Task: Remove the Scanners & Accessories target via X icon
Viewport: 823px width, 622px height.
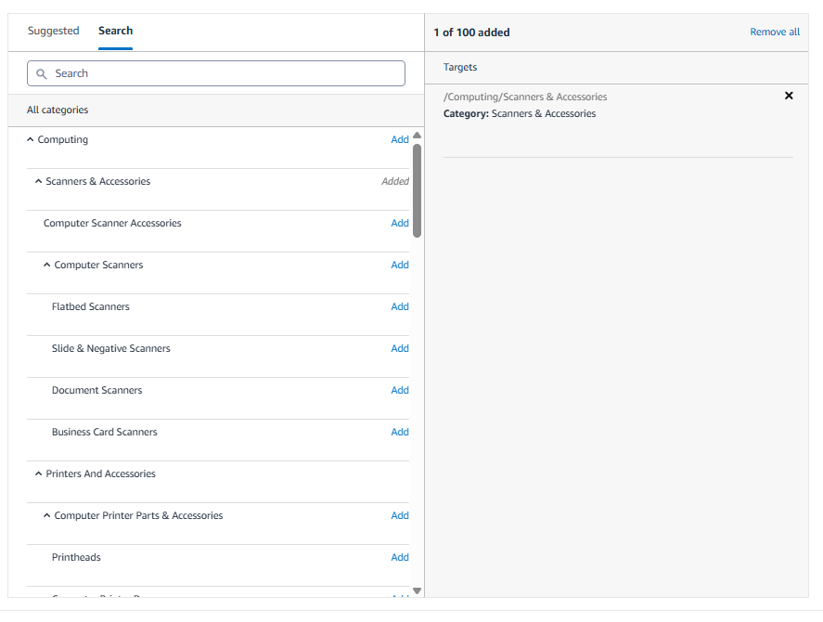Action: click(789, 95)
